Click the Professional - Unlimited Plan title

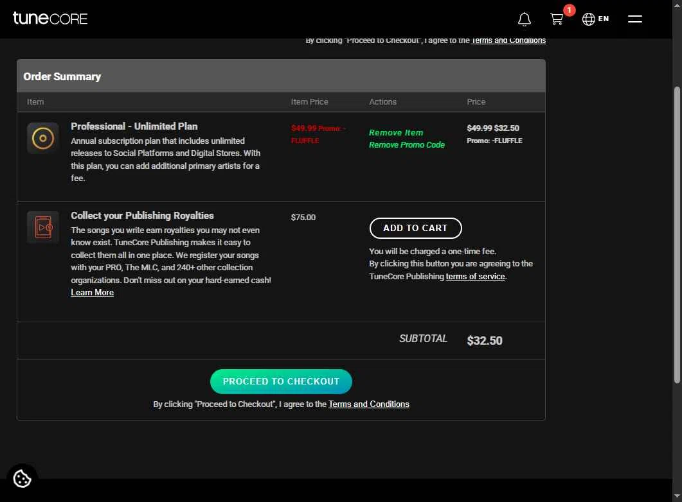tap(134, 126)
